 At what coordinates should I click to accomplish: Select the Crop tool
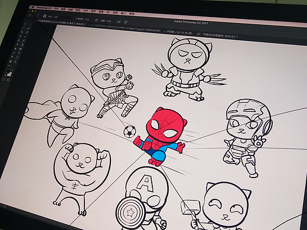tap(22, 32)
